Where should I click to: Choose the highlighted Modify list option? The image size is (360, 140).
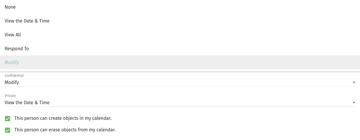[12, 62]
